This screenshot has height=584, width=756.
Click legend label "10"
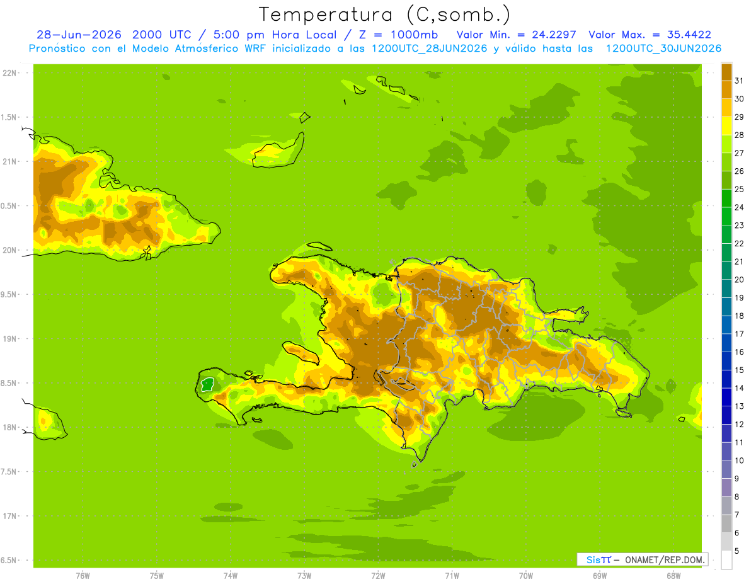739,461
